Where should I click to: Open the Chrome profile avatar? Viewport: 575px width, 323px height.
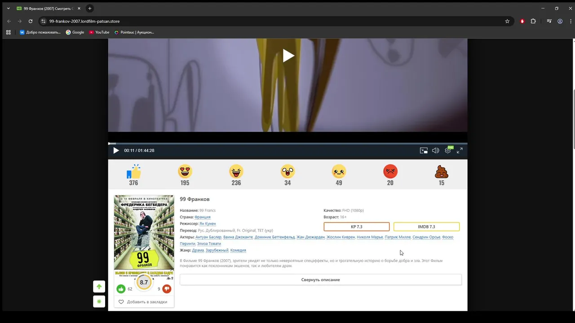click(x=560, y=21)
